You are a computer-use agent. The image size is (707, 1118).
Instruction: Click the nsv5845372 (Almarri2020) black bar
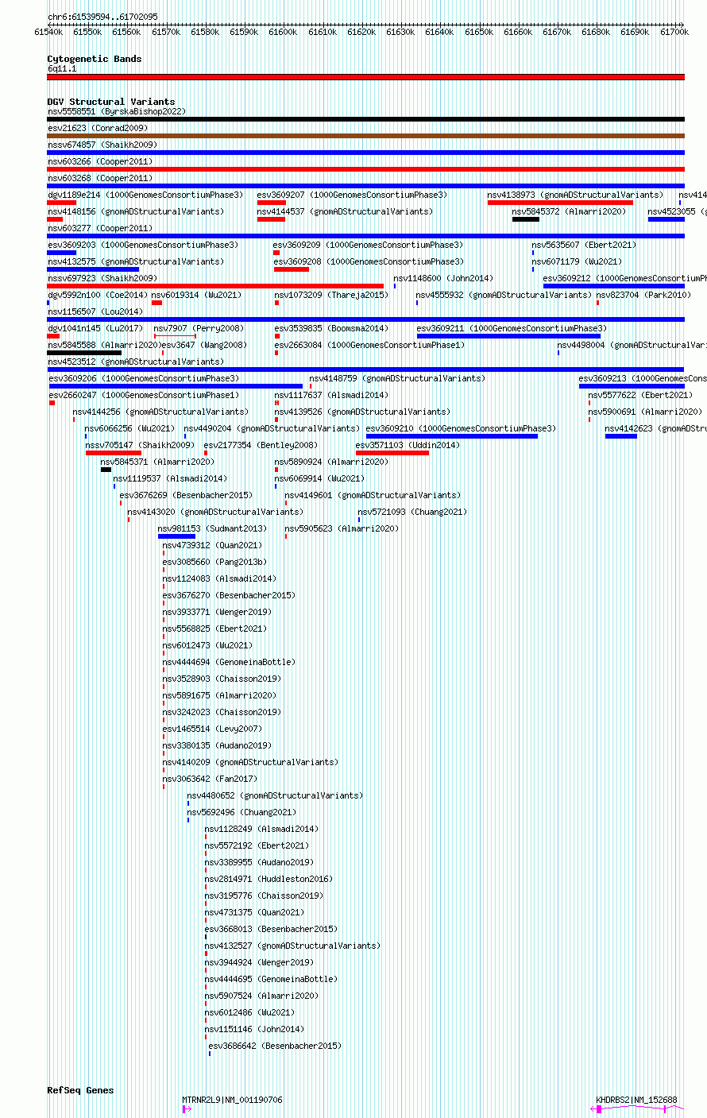point(526,219)
